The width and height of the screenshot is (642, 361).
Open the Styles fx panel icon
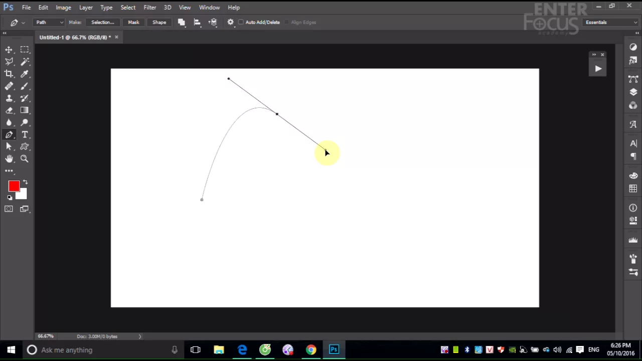click(633, 61)
